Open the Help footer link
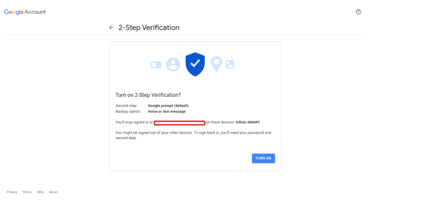The image size is (423, 202). point(40,192)
